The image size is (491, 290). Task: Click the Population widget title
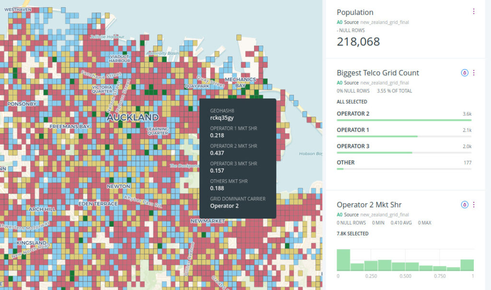(x=355, y=12)
